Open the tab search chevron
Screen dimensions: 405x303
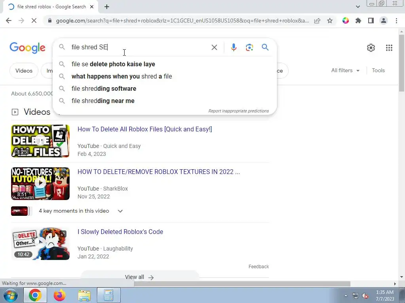pos(358,7)
